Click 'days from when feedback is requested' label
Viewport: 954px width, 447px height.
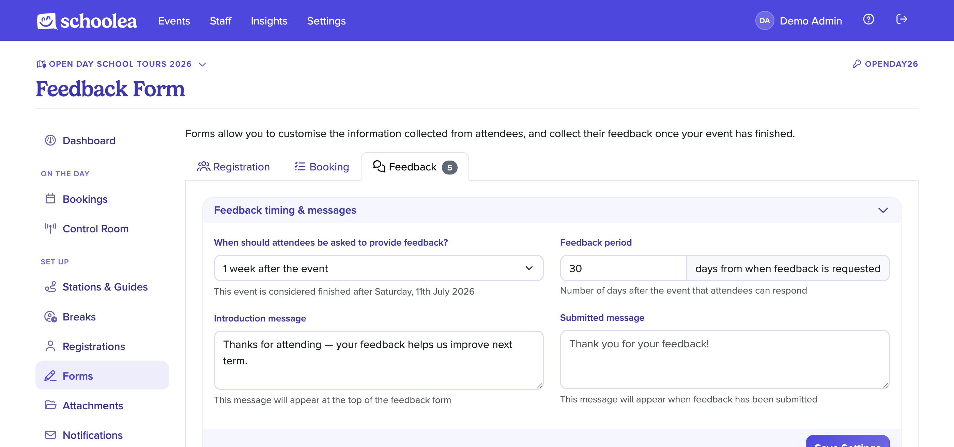pyautogui.click(x=787, y=268)
